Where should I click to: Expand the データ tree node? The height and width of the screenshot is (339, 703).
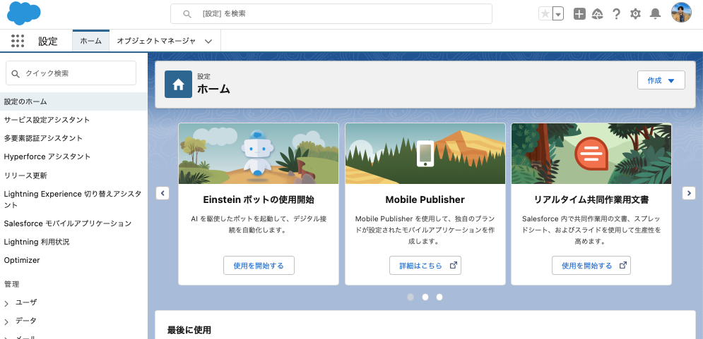click(6, 322)
